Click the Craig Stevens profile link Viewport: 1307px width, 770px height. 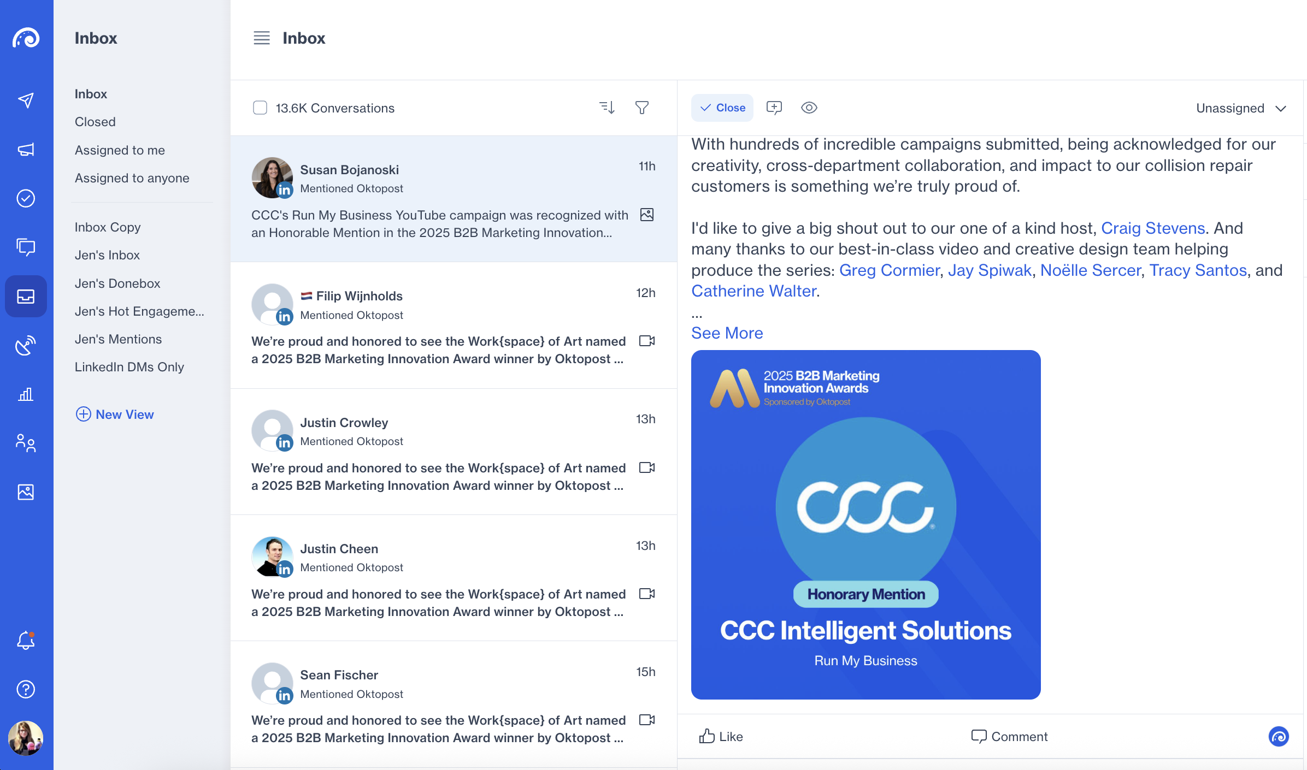[1153, 228]
